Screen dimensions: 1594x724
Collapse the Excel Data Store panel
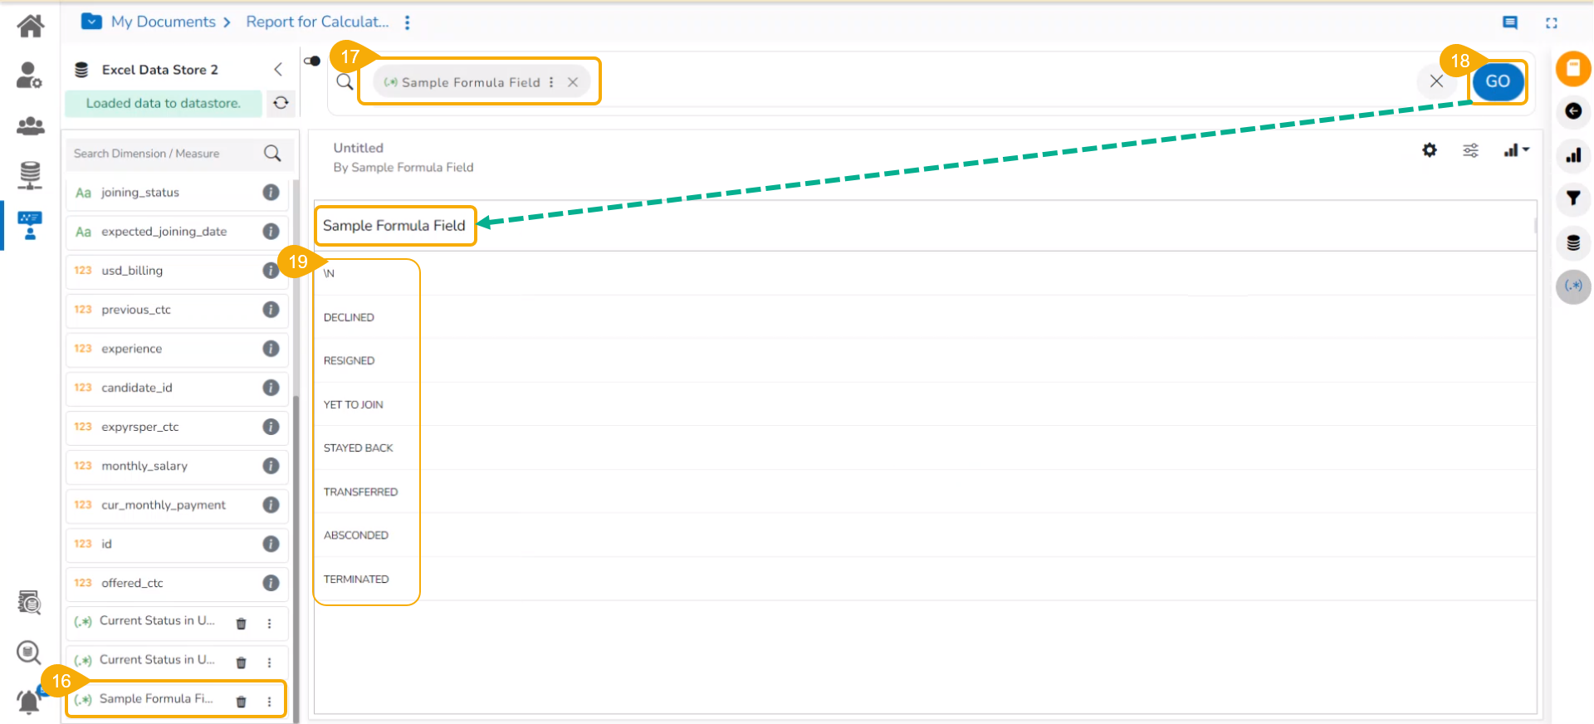[279, 70]
